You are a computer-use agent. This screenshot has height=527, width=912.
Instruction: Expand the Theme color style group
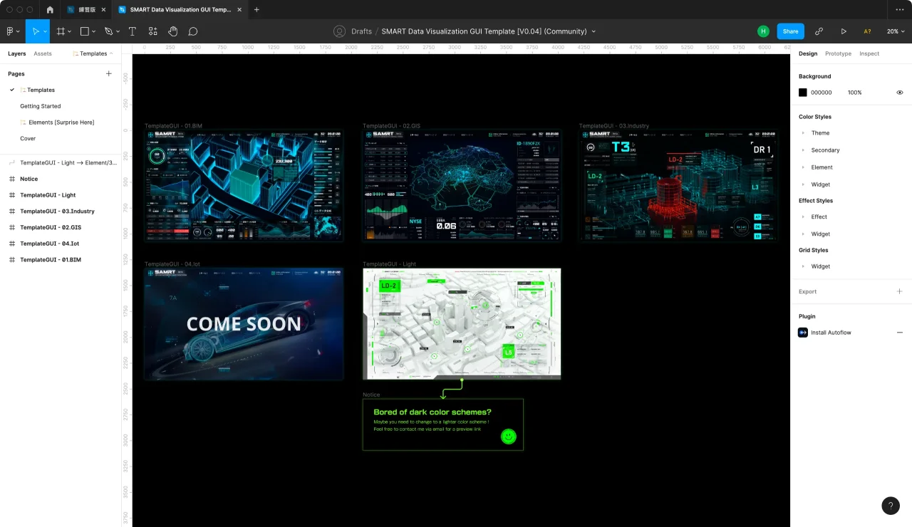(804, 133)
